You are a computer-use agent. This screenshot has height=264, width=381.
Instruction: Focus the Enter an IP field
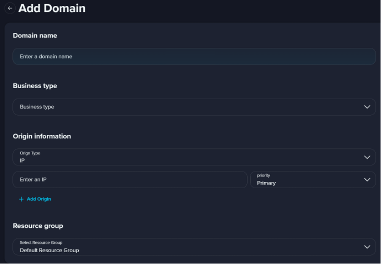(130, 180)
